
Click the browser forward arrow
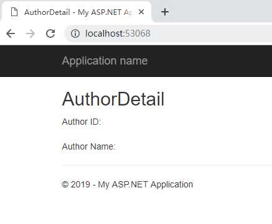pyautogui.click(x=30, y=34)
